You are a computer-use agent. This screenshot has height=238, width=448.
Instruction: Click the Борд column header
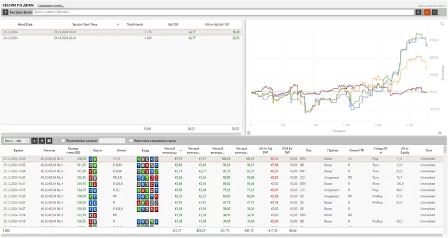coord(145,151)
